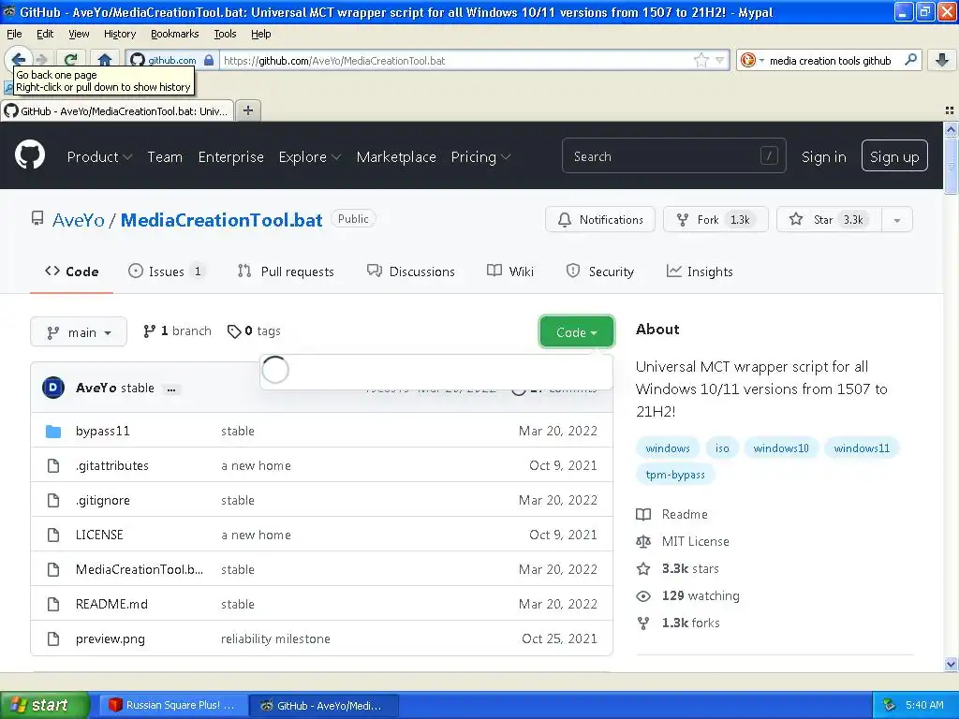
Task: Open the Bookmarks menu
Action: coord(174,34)
